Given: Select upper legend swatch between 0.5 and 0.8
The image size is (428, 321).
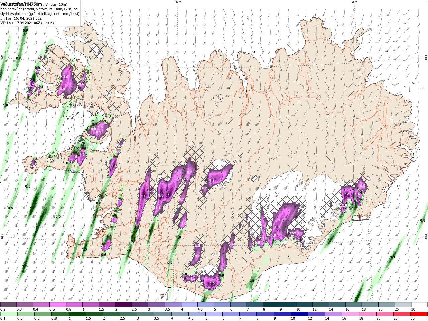Looking at the screenshot, I should pos(58,305).
